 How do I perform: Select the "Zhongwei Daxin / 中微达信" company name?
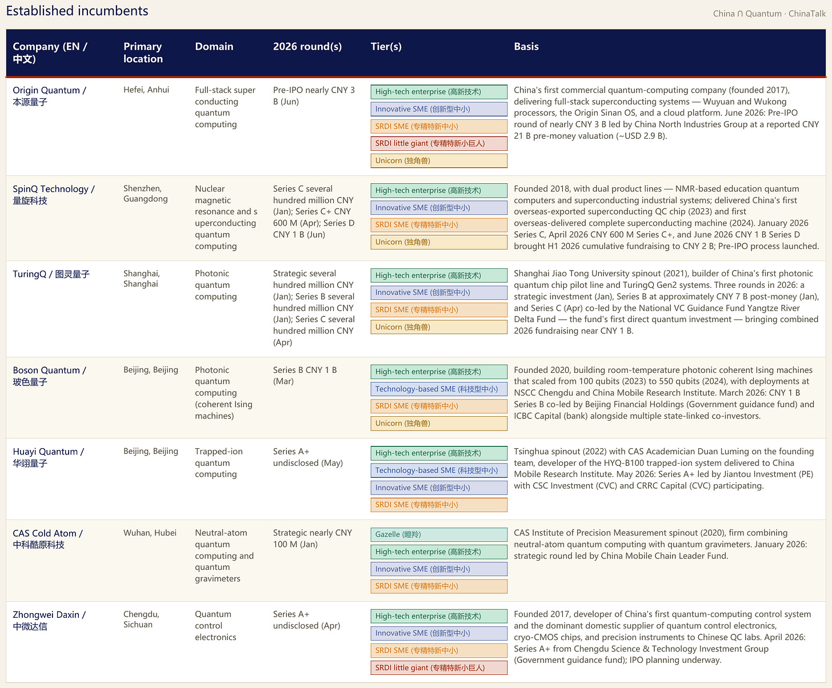point(49,621)
